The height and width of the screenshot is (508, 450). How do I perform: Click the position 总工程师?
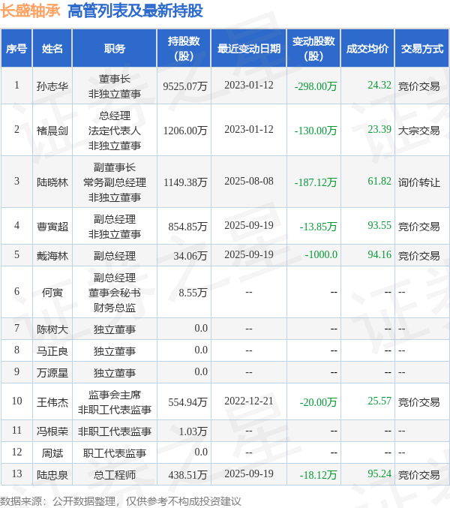coord(115,475)
